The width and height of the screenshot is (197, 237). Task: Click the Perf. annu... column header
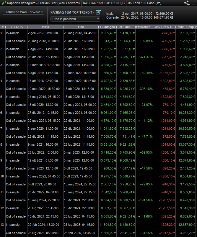[126, 27]
